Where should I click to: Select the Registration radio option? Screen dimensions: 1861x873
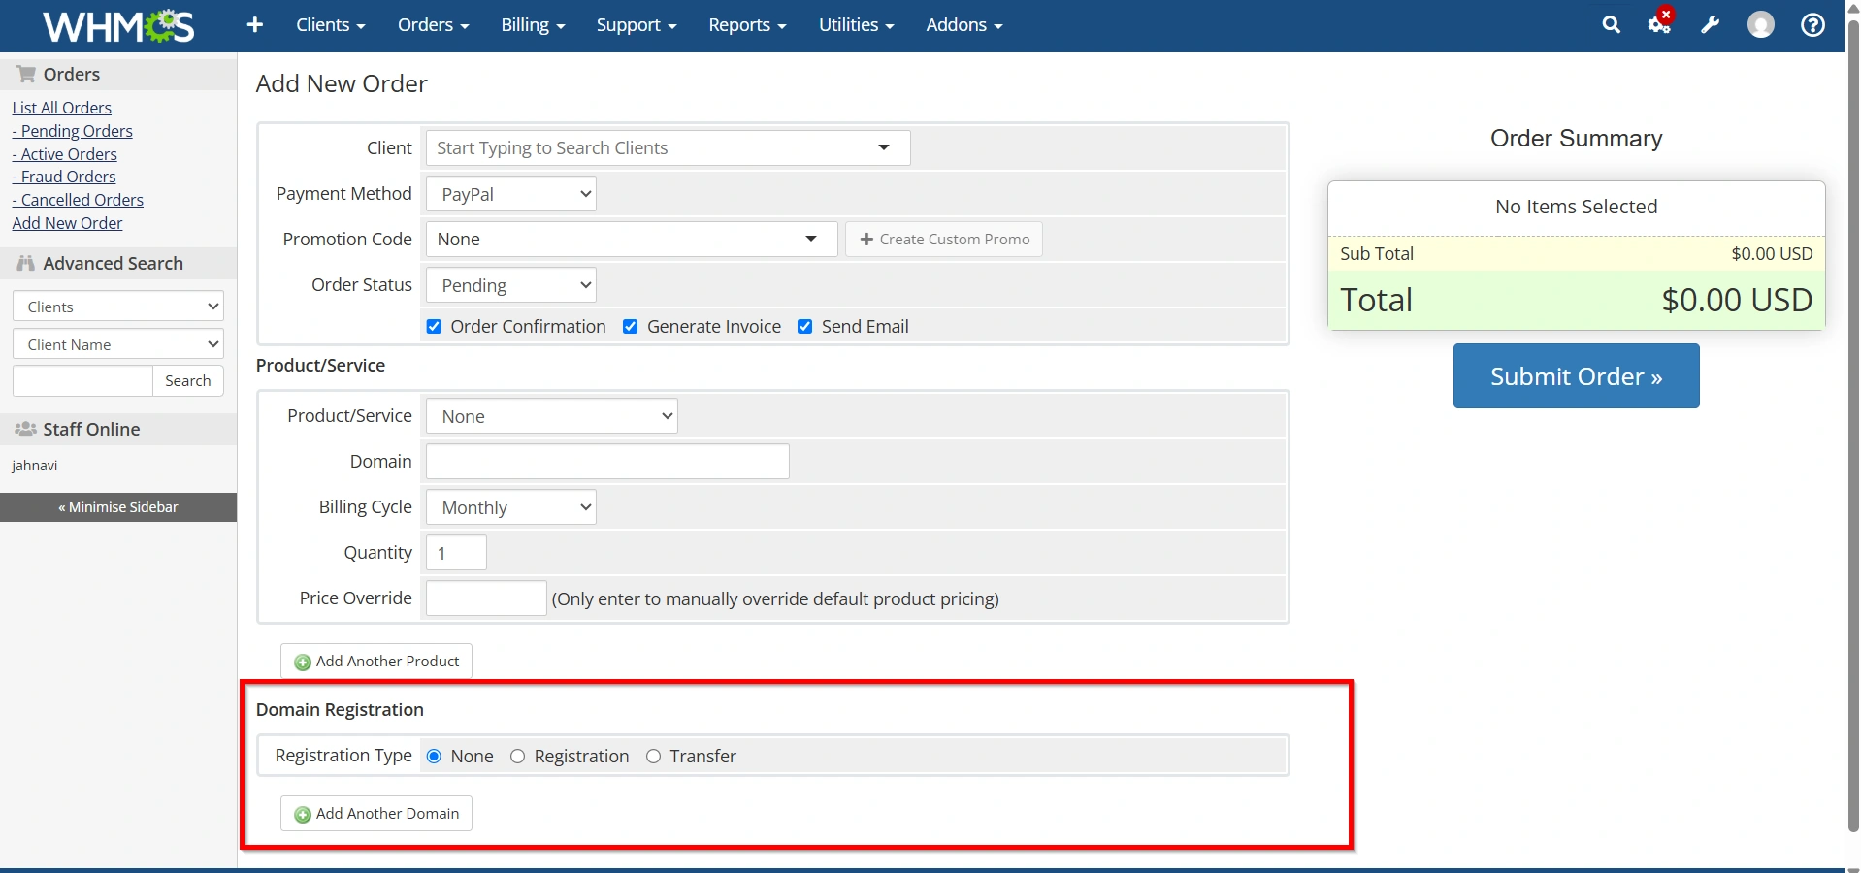(x=517, y=757)
